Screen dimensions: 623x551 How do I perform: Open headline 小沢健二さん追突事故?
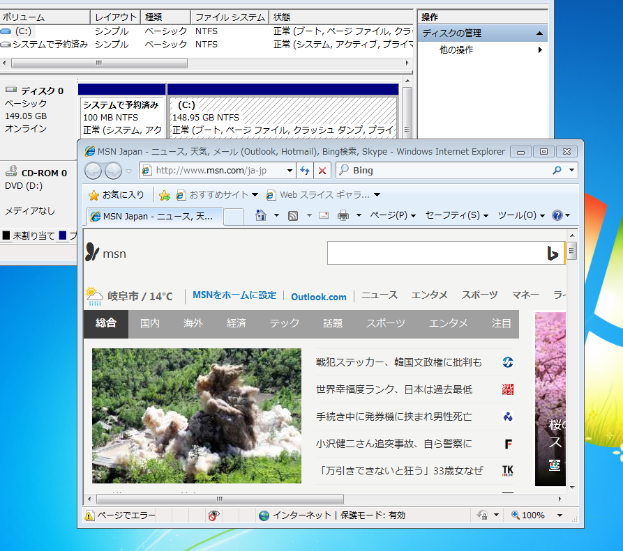(x=393, y=444)
